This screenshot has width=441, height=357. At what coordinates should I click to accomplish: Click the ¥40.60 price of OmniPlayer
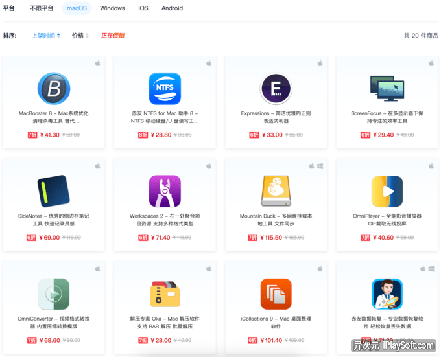[x=383, y=238]
